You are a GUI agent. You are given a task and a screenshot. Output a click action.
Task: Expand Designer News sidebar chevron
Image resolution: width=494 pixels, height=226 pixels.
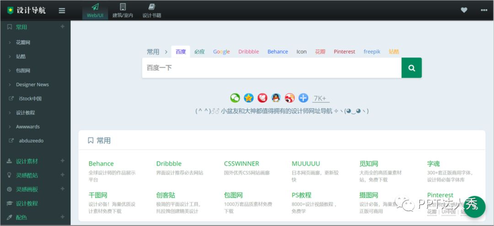pos(10,84)
